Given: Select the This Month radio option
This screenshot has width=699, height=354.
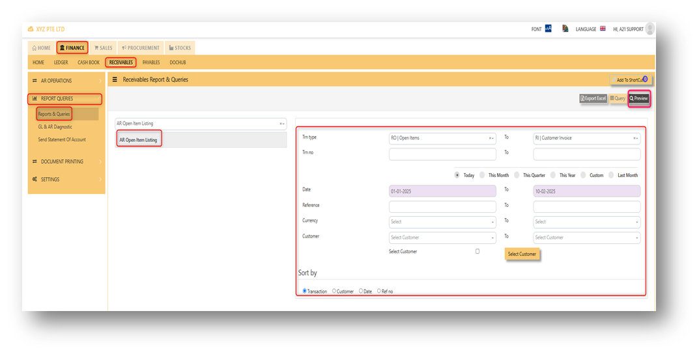Looking at the screenshot, I should coord(482,175).
